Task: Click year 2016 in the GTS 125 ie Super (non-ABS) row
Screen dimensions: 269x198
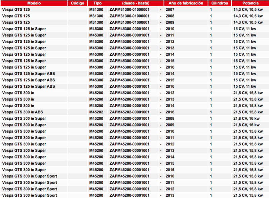Action: click(170, 67)
